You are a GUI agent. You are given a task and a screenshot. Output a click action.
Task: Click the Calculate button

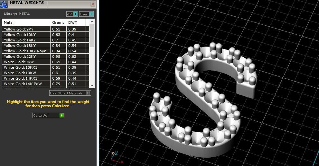point(48,116)
